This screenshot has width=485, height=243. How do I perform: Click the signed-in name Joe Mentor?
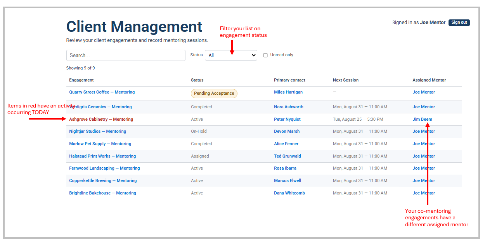coord(433,23)
